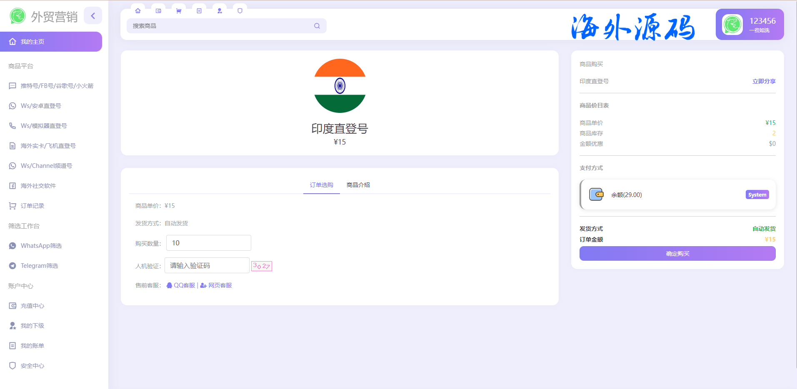Select the 订单选购 tab

click(321, 185)
